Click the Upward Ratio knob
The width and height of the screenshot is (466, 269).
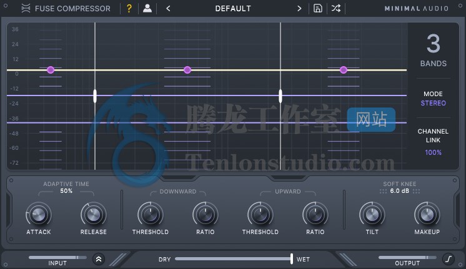click(315, 214)
